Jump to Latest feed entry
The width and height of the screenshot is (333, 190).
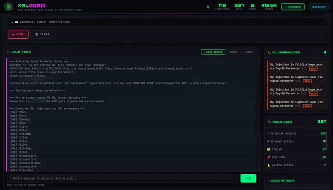tap(249, 52)
